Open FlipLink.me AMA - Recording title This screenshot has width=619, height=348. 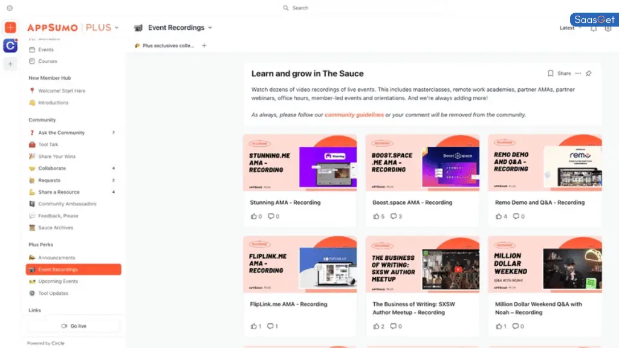point(288,304)
